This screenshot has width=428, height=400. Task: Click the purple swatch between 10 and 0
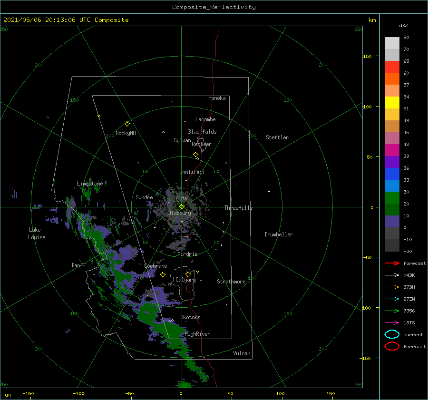392,221
